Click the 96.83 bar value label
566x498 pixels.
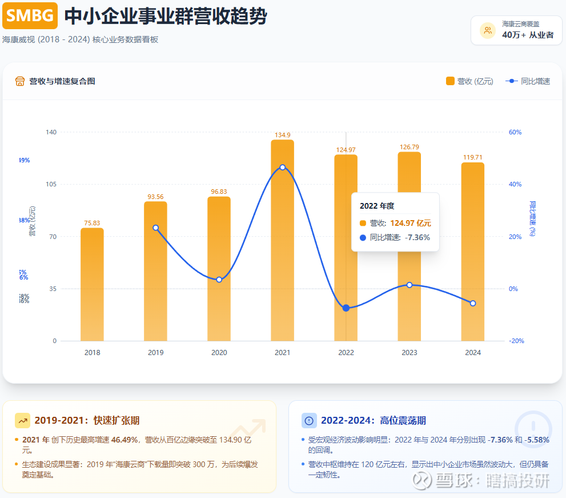click(219, 192)
